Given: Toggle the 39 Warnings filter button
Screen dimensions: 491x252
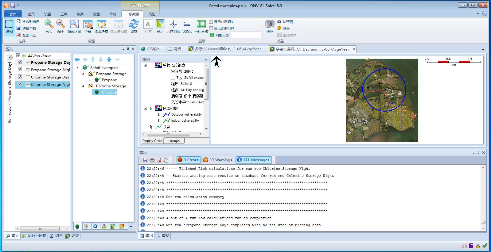Looking at the screenshot, I should [x=218, y=160].
